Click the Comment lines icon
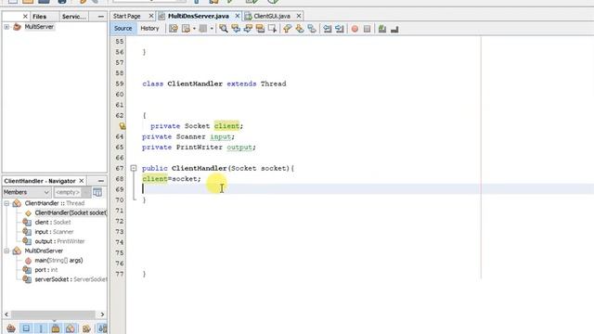 point(382,29)
